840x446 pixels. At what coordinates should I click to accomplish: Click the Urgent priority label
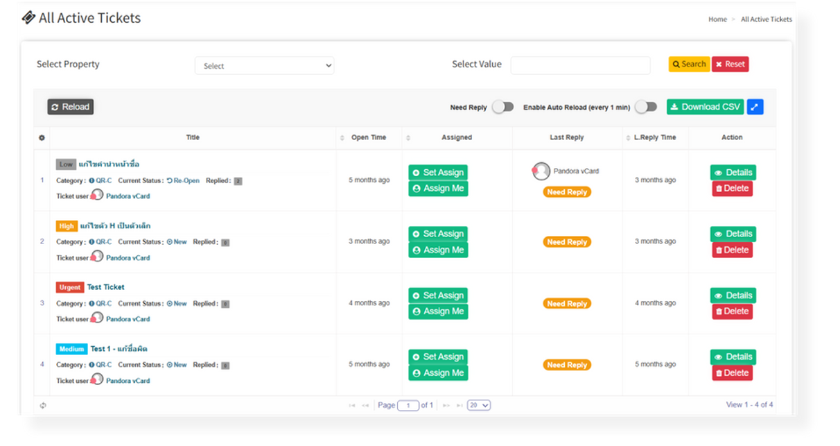70,287
